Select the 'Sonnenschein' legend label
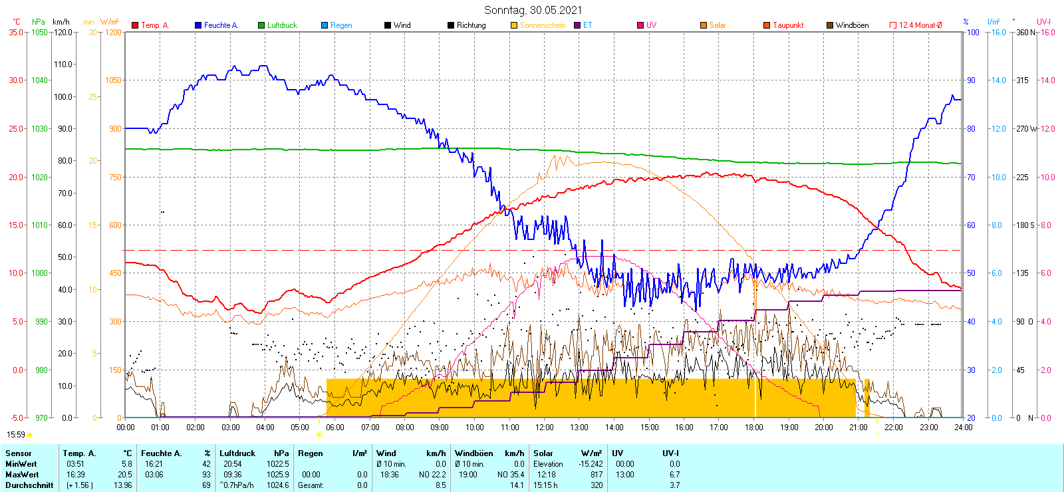The width and height of the screenshot is (1064, 492). [x=543, y=25]
